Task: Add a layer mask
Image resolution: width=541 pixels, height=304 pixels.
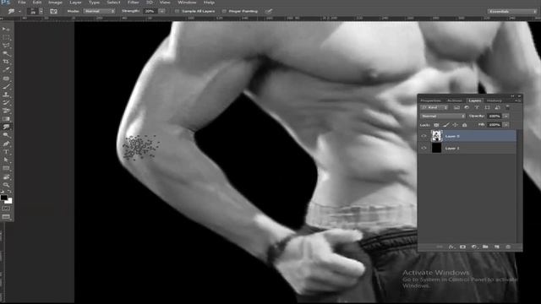Action: click(x=462, y=247)
